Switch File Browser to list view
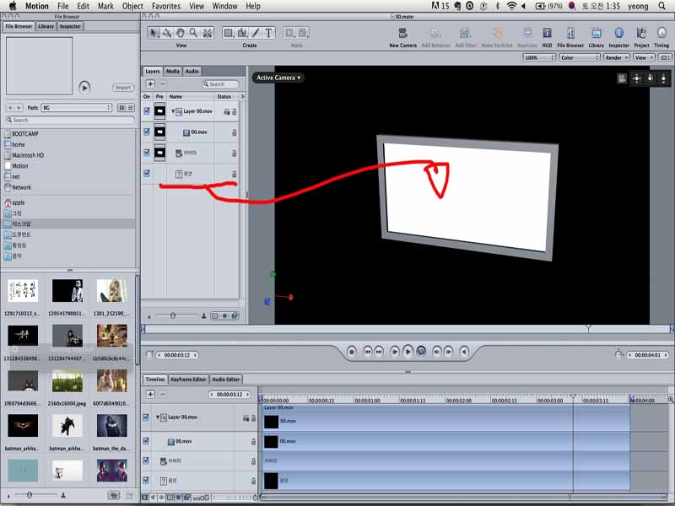 (131, 108)
